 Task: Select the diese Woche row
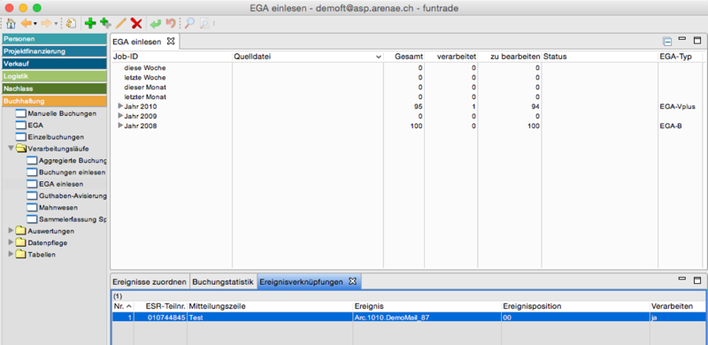408,68
